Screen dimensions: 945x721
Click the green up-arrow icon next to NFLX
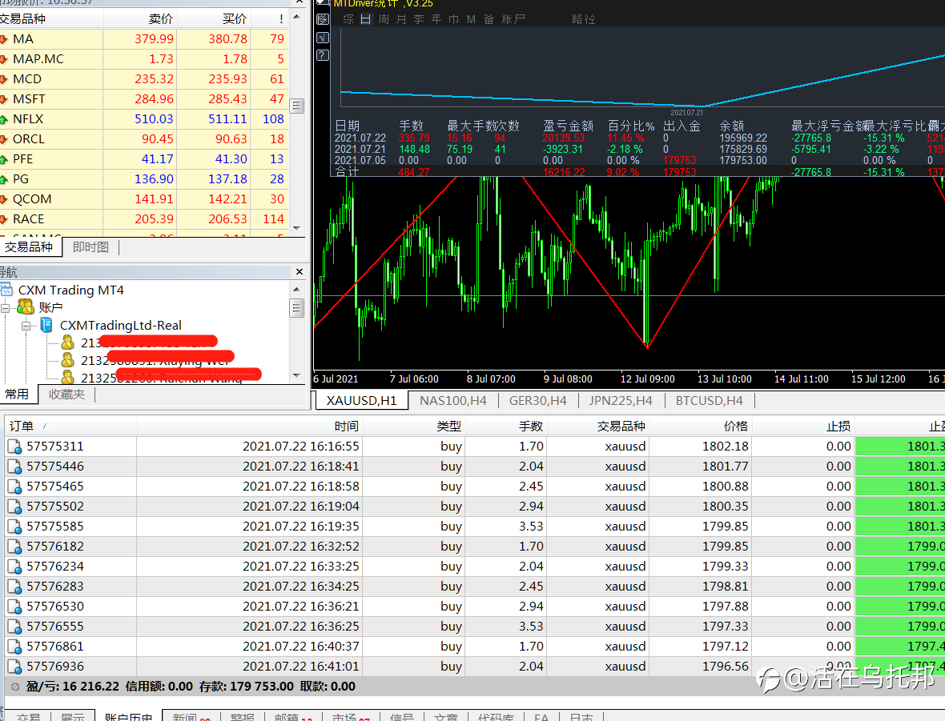pyautogui.click(x=4, y=119)
